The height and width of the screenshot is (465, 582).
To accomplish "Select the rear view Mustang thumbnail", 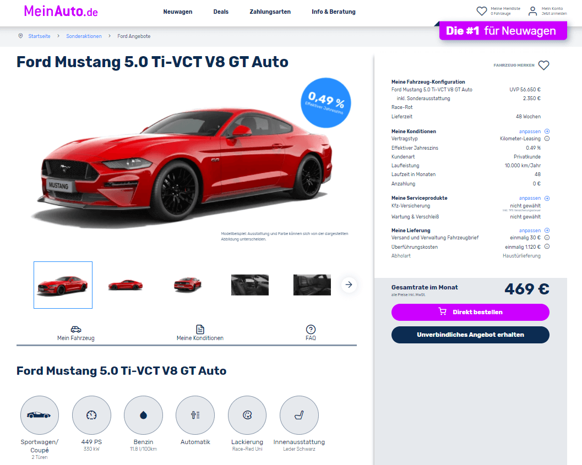I will click(x=188, y=285).
